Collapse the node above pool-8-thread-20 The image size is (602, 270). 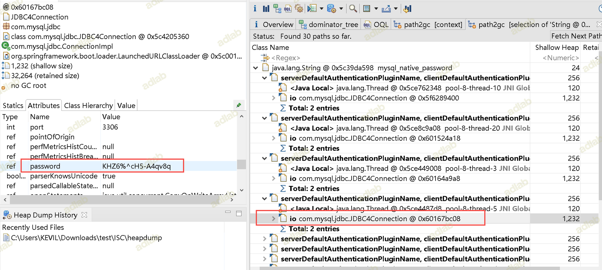pos(264,118)
